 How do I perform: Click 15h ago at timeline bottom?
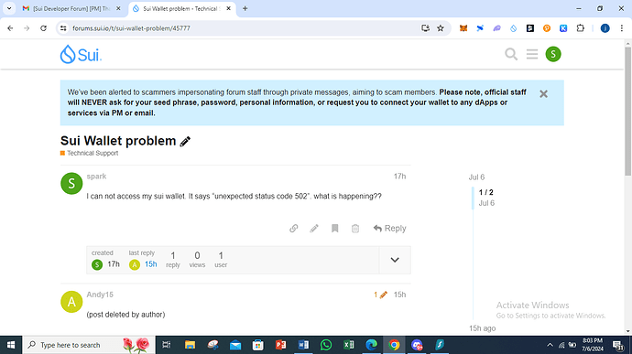coord(482,328)
